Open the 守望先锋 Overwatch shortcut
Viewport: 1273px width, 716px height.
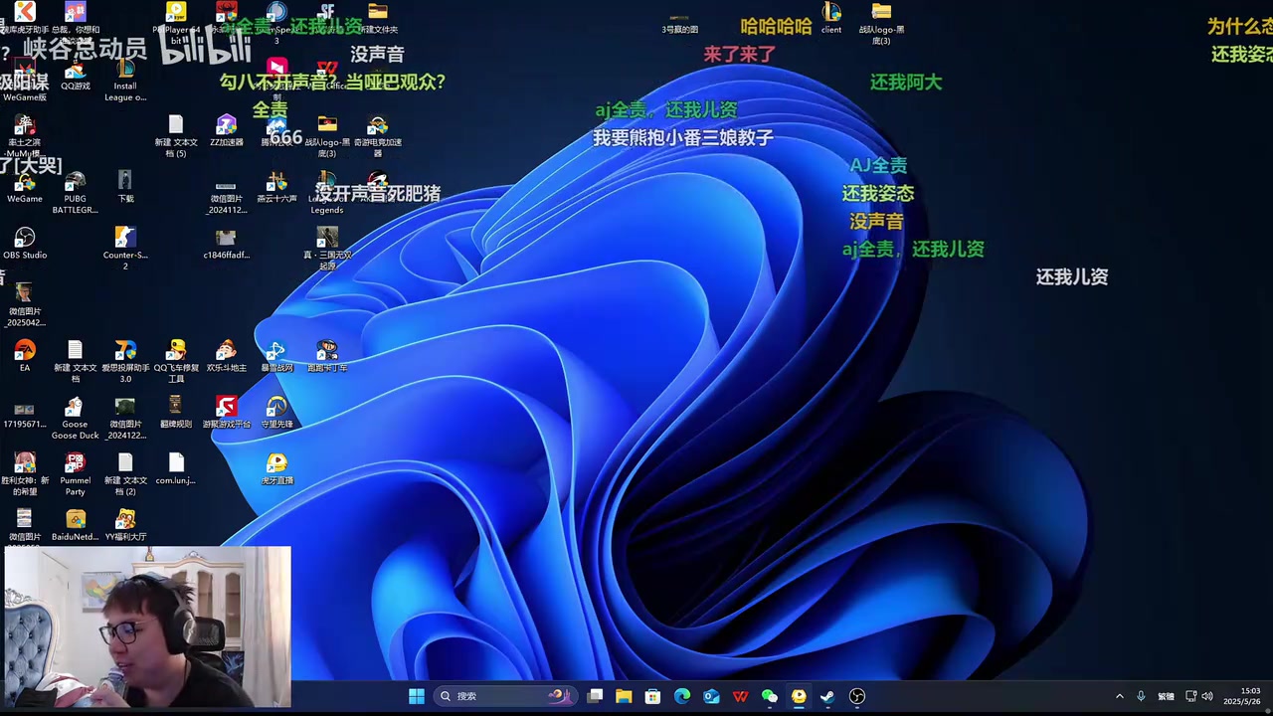(x=276, y=407)
